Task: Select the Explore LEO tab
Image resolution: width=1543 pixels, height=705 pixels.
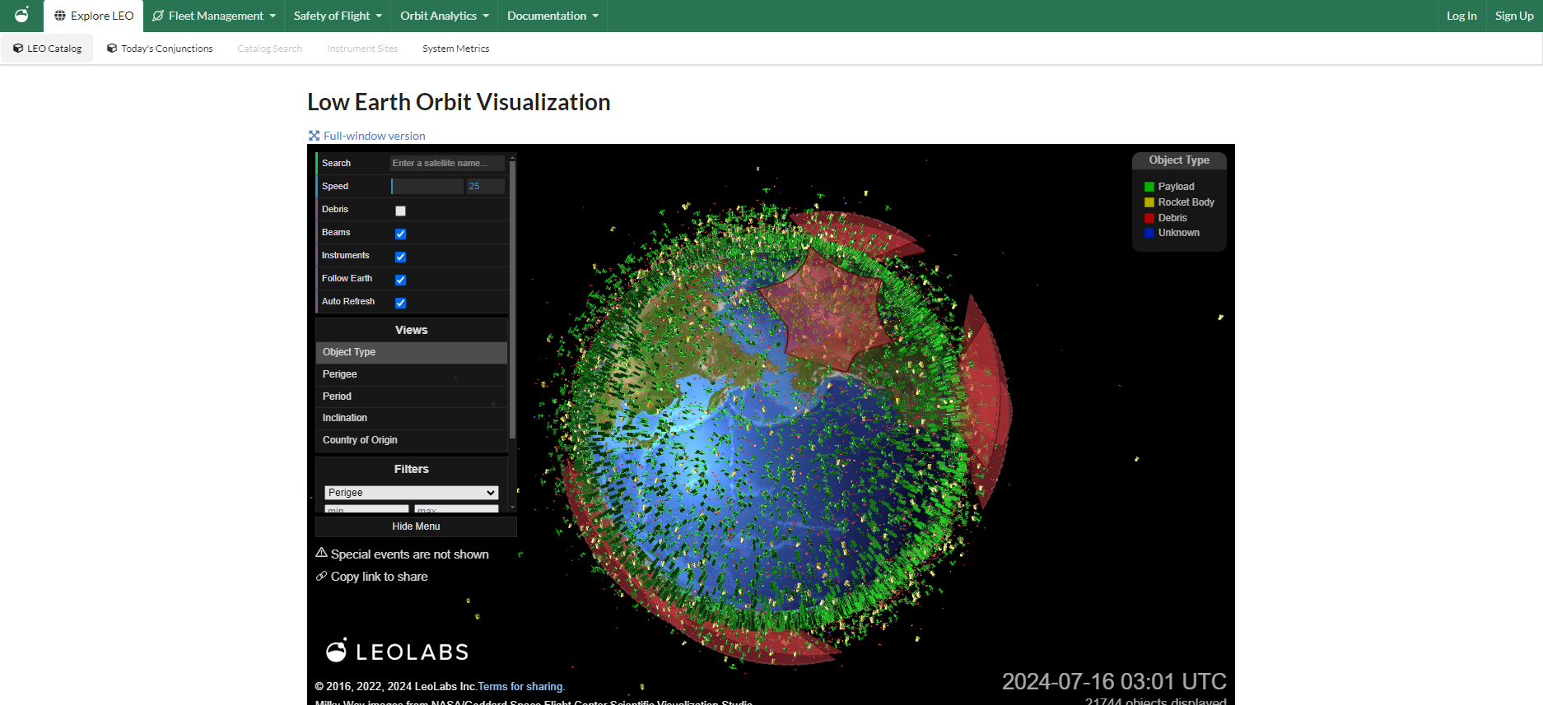Action: [x=94, y=16]
